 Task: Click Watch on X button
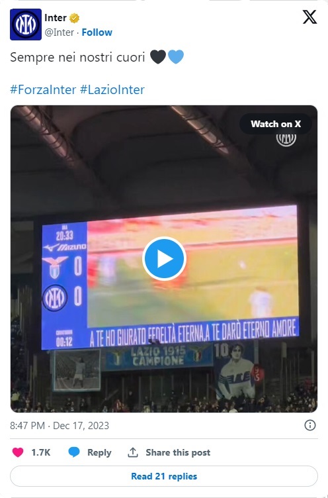coord(276,124)
